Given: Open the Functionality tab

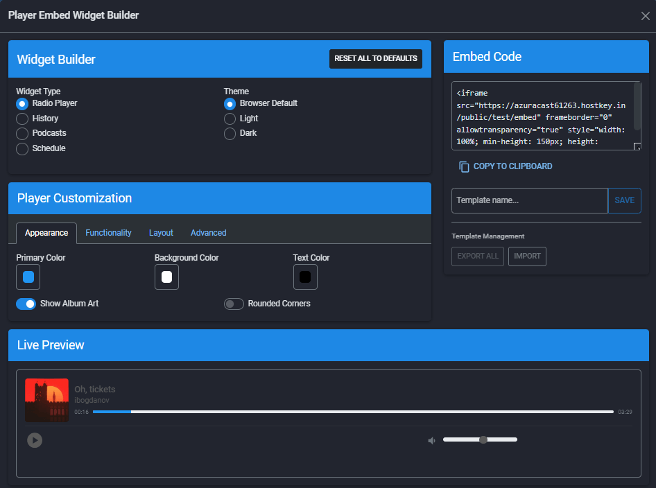Looking at the screenshot, I should click(108, 233).
